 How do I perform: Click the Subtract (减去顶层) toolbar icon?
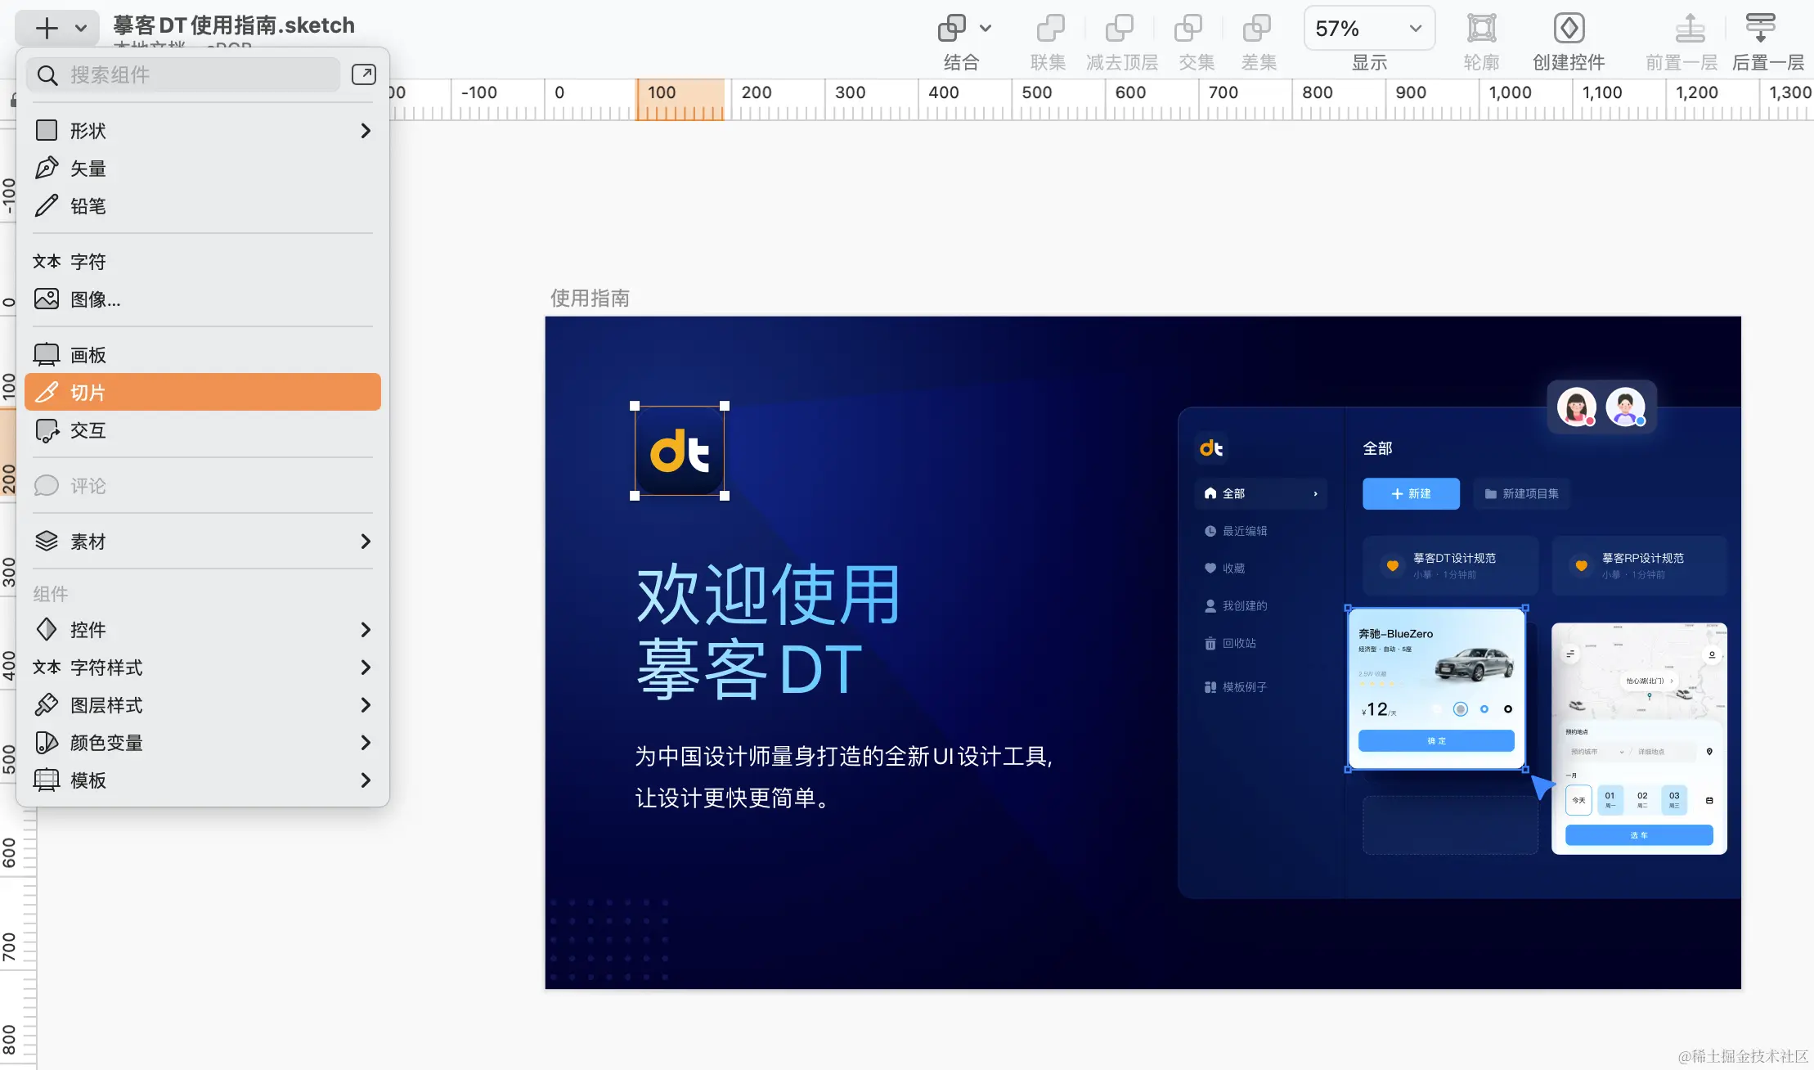pyautogui.click(x=1120, y=29)
